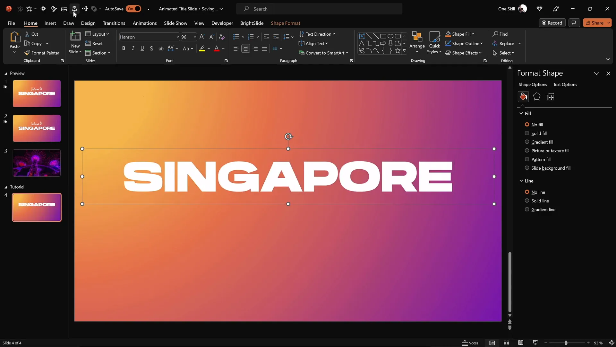Open the Quick Styles gallery
This screenshot has width=616, height=347.
pos(434,43)
